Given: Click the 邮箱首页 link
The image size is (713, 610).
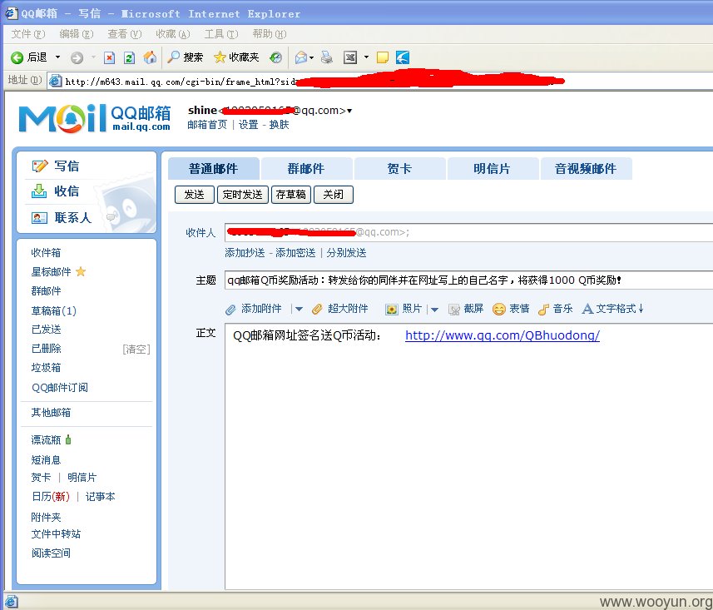Looking at the screenshot, I should point(207,125).
